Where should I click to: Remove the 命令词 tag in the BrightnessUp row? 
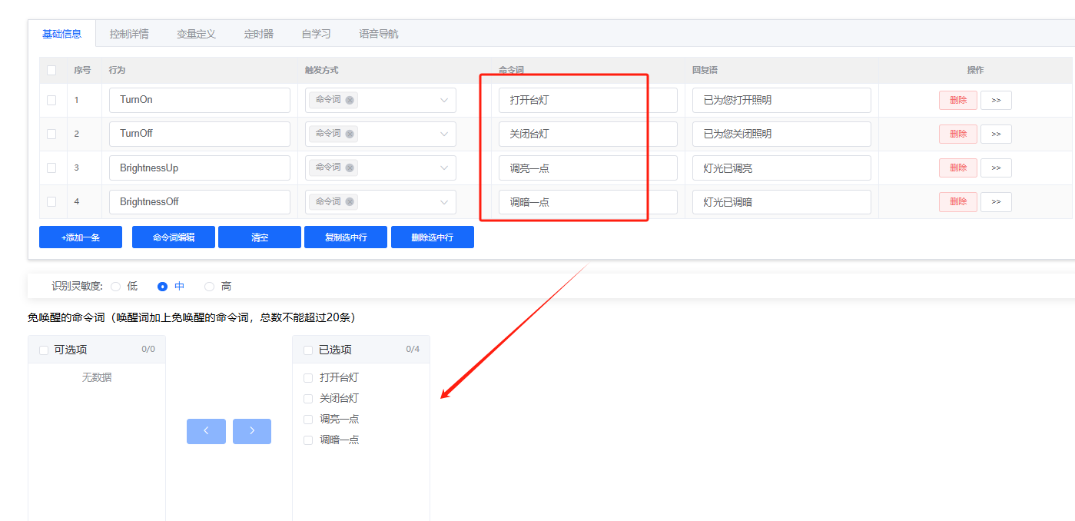point(351,168)
